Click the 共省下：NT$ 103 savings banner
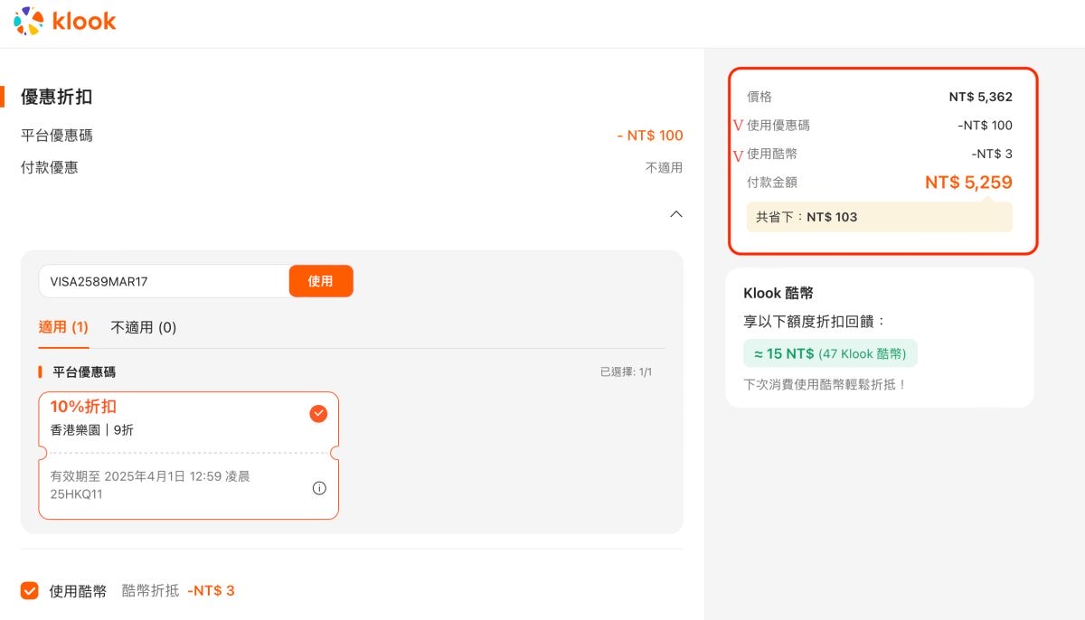 [x=880, y=217]
